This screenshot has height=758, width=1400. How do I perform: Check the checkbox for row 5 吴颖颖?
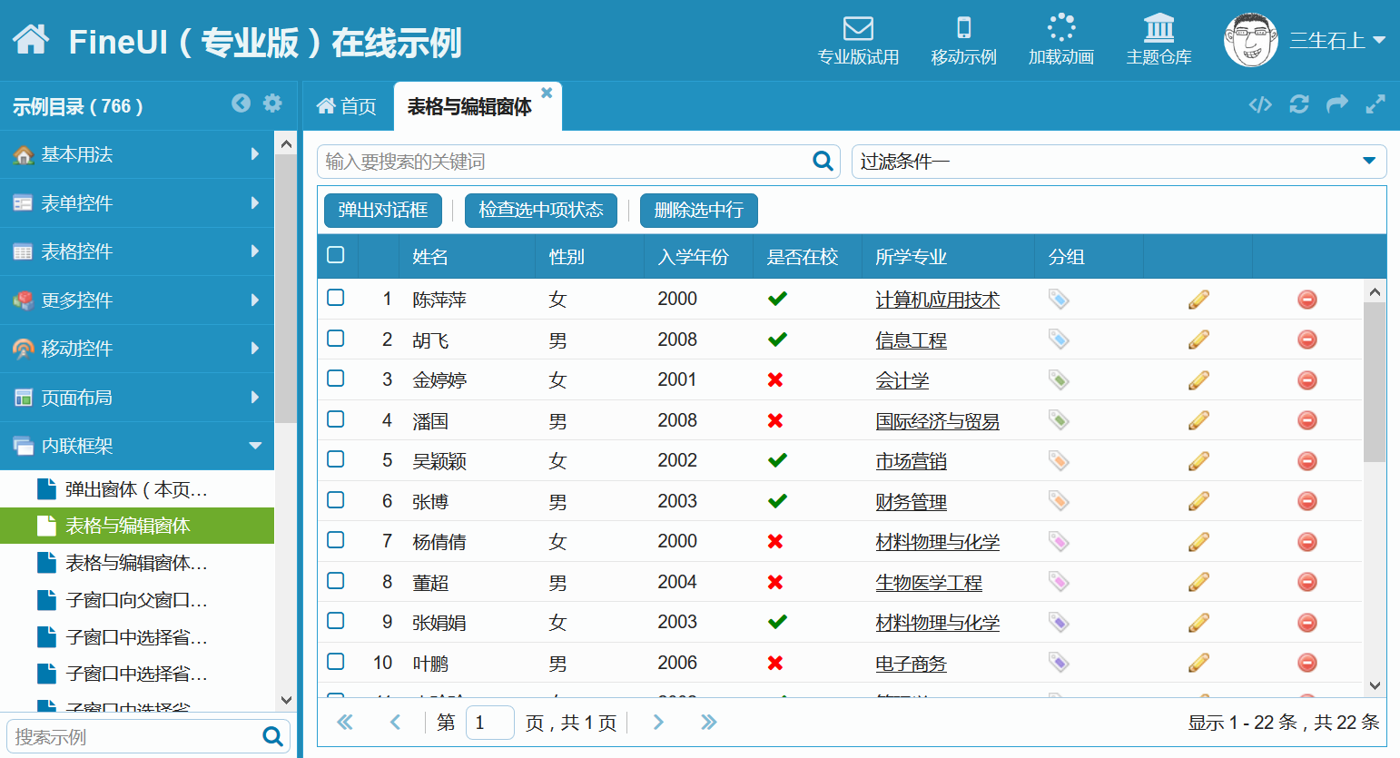tap(336, 459)
